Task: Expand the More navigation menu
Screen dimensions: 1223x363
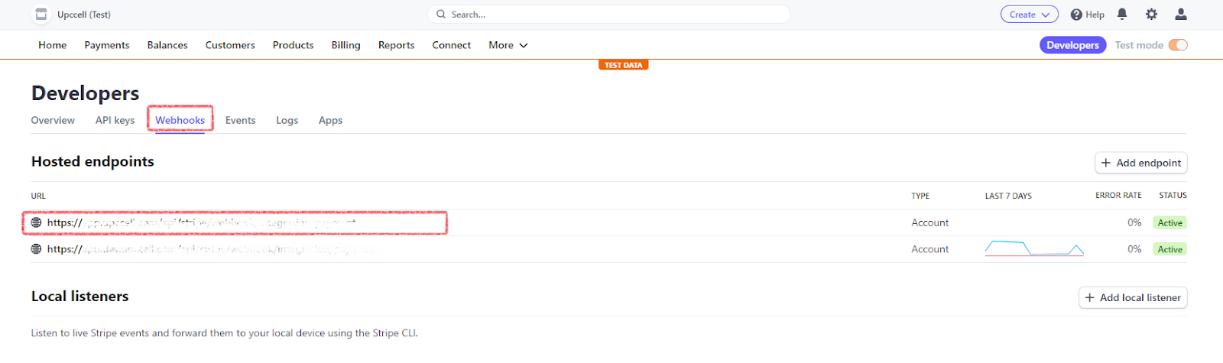Action: pyautogui.click(x=508, y=45)
